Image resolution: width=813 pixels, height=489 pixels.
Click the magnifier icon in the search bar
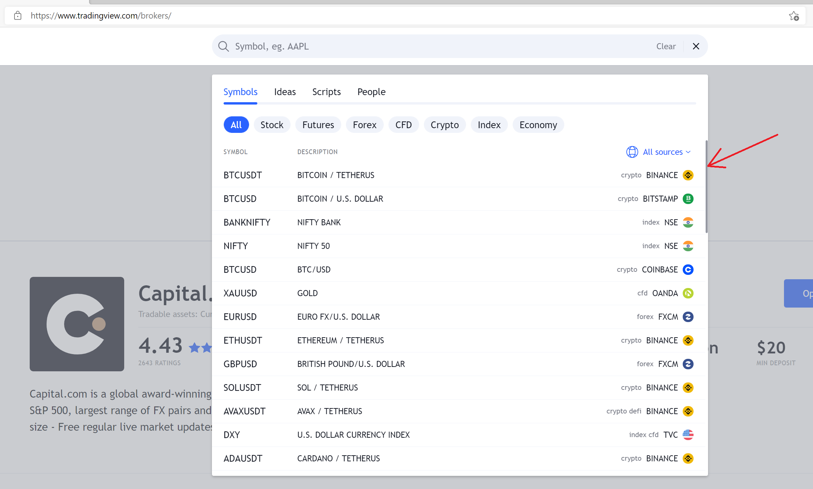click(224, 46)
